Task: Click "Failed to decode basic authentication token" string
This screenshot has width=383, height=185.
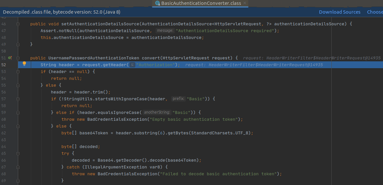Action: [218, 174]
